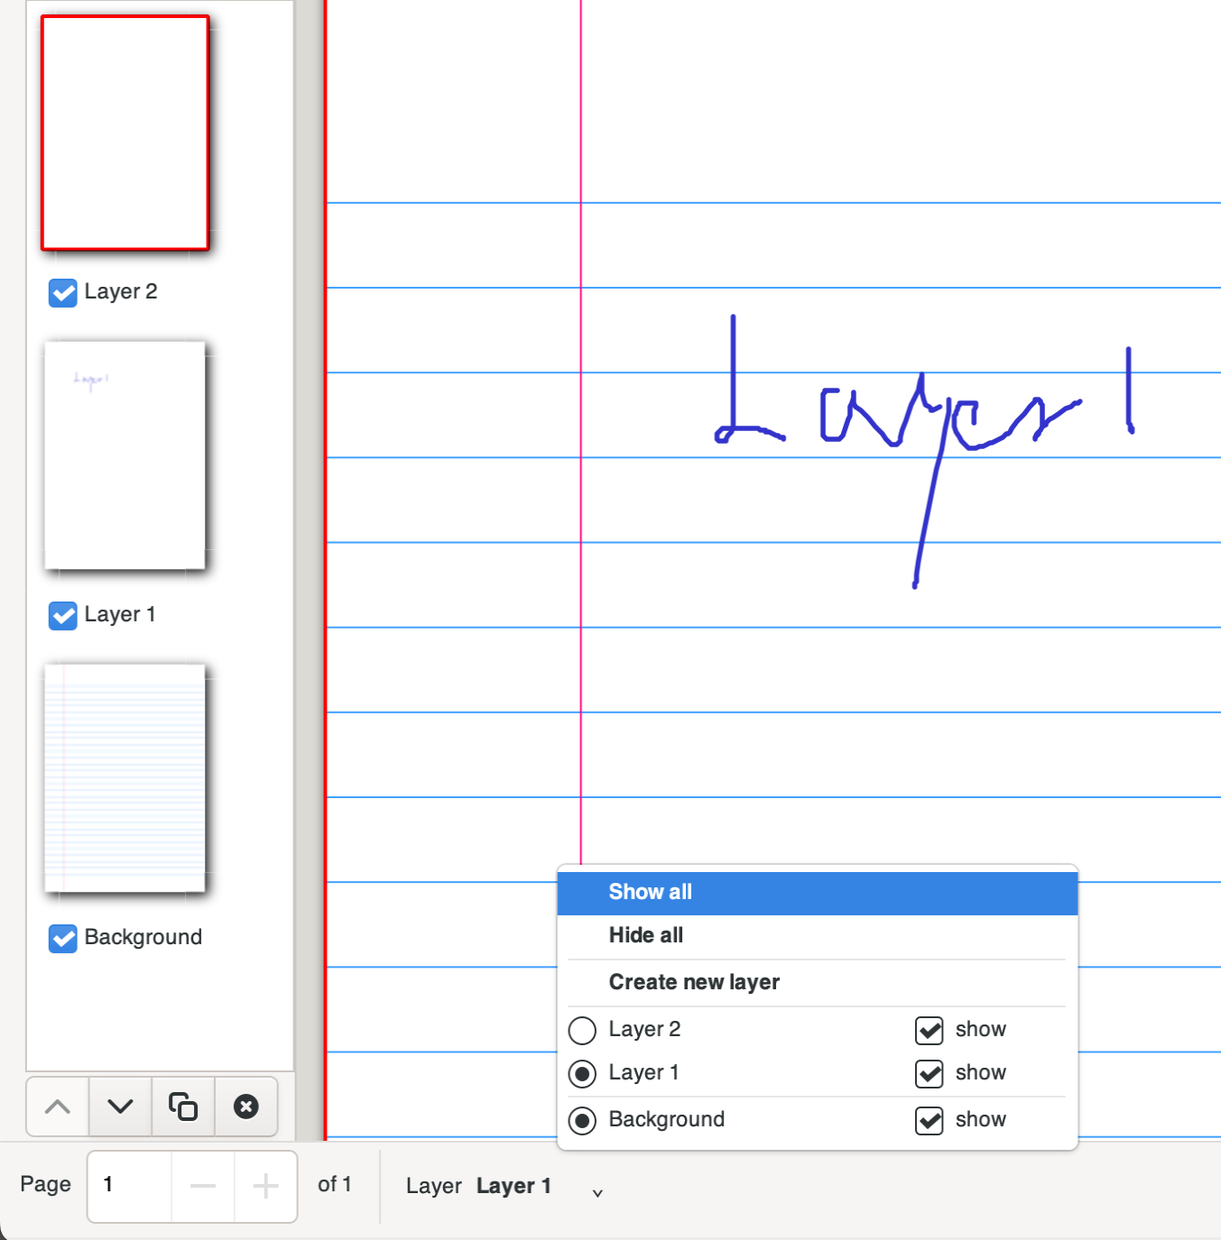Disable show for Background in menu
1221x1240 pixels.
coord(929,1121)
